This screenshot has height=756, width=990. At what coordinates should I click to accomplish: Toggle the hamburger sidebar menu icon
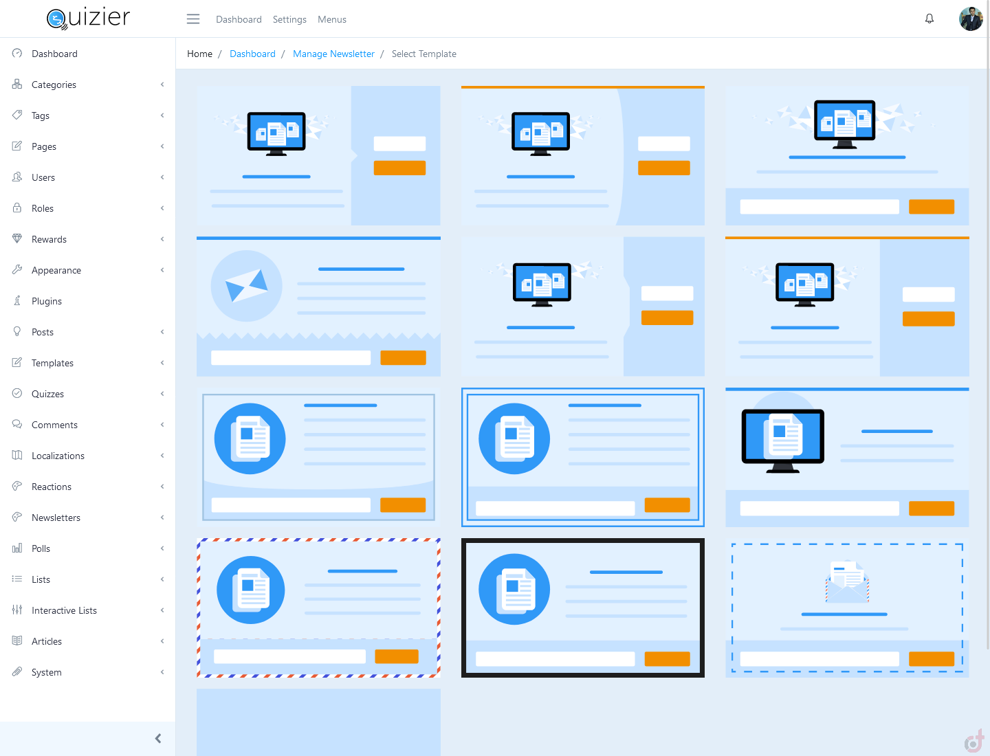coord(193,19)
